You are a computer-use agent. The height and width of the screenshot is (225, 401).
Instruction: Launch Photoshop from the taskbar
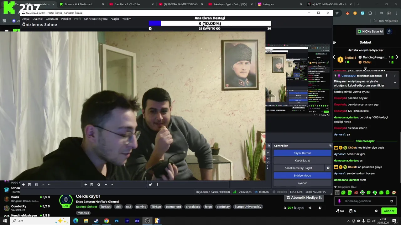(117, 221)
